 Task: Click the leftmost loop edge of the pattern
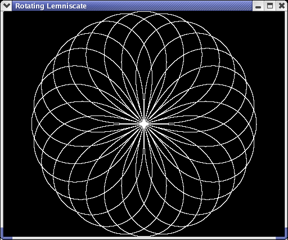tap(32, 124)
